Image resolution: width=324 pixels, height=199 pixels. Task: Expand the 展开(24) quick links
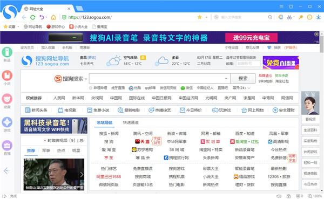[241, 88]
